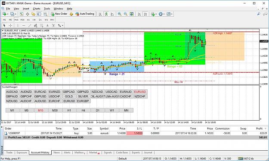Toggle H1 in the timeframe toolbar
This screenshot has width=269, height=161.
coord(28,20)
